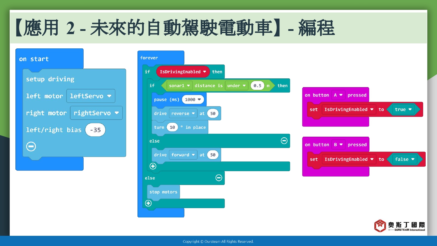Click minus icon on outer else row

[x=219, y=178]
